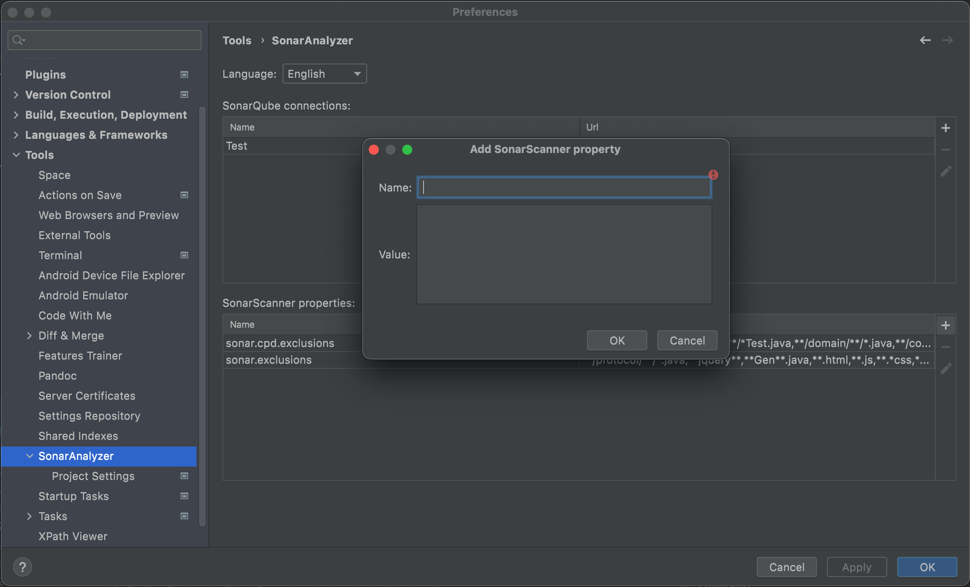This screenshot has width=970, height=587.
Task: Click the settings tree vertical scrollbar
Action: pyautogui.click(x=202, y=316)
